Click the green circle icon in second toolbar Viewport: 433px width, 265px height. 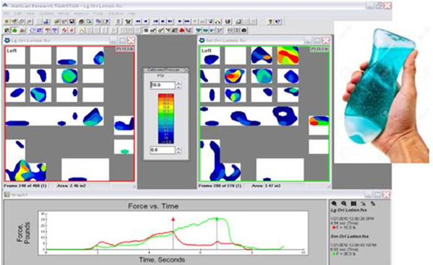(15, 30)
